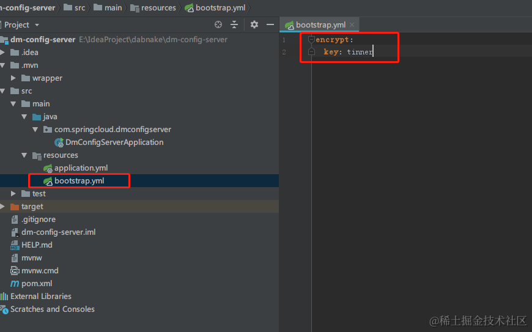Click the .gitignore file icon
This screenshot has width=532, height=332.
coord(15,219)
